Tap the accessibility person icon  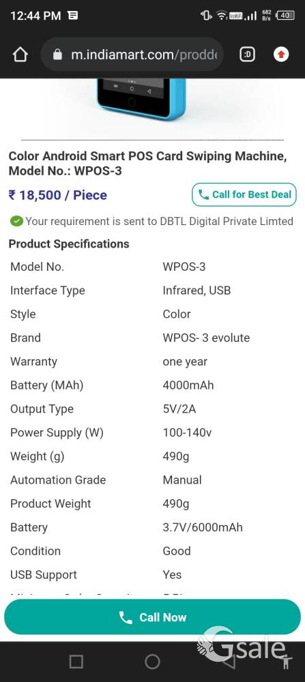[x=287, y=662]
